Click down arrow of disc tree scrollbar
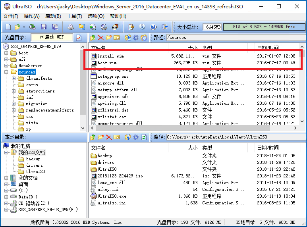 pos(83,128)
